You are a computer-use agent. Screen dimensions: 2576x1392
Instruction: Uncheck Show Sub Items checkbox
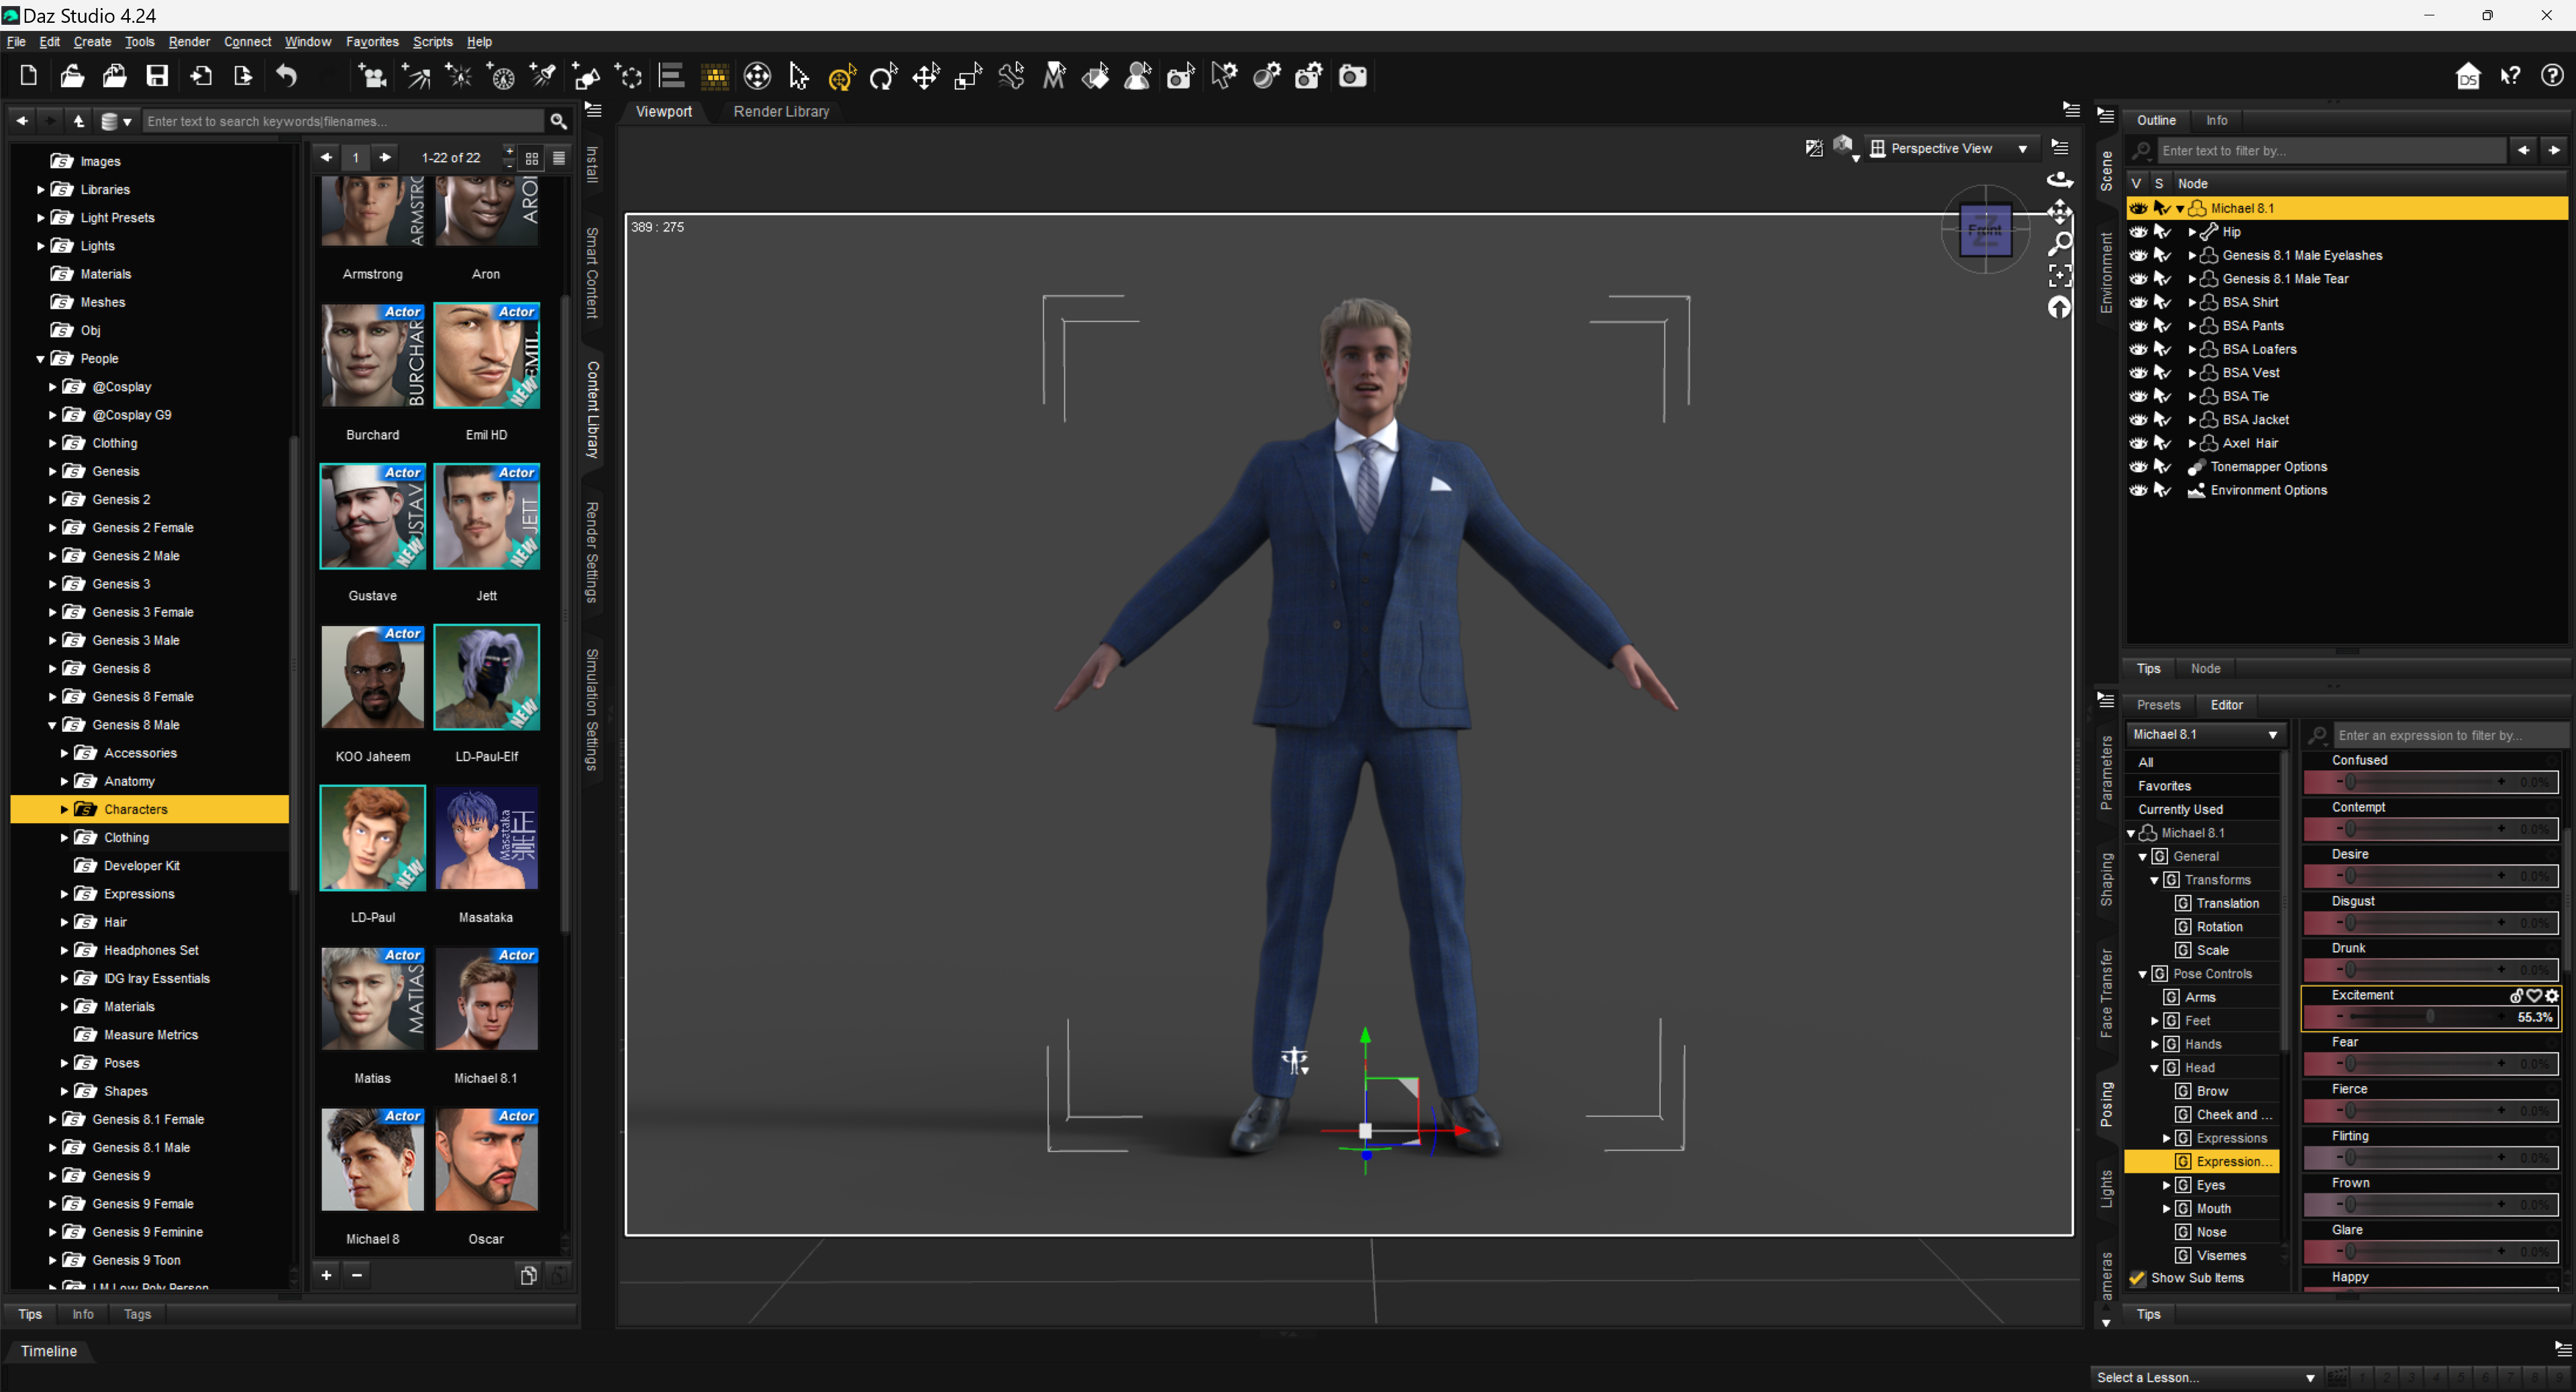(2137, 1278)
